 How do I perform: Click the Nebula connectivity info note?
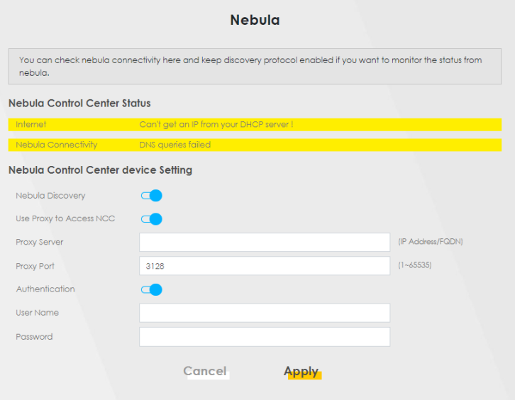(255, 67)
